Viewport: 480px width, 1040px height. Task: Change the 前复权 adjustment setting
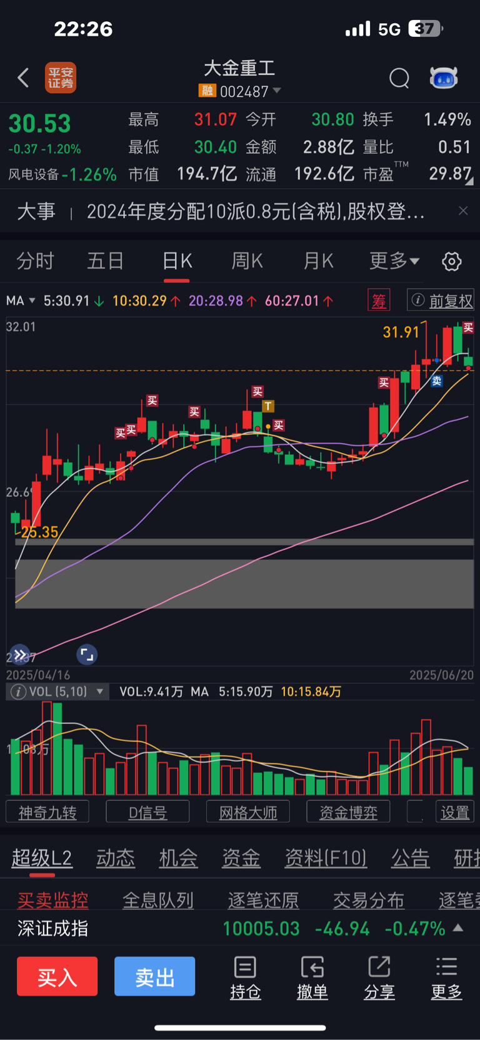point(441,300)
